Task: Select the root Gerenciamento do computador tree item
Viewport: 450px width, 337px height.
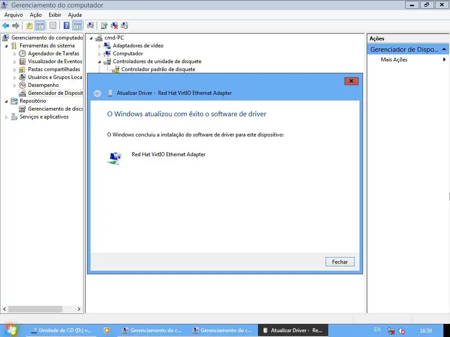Action: pos(47,38)
